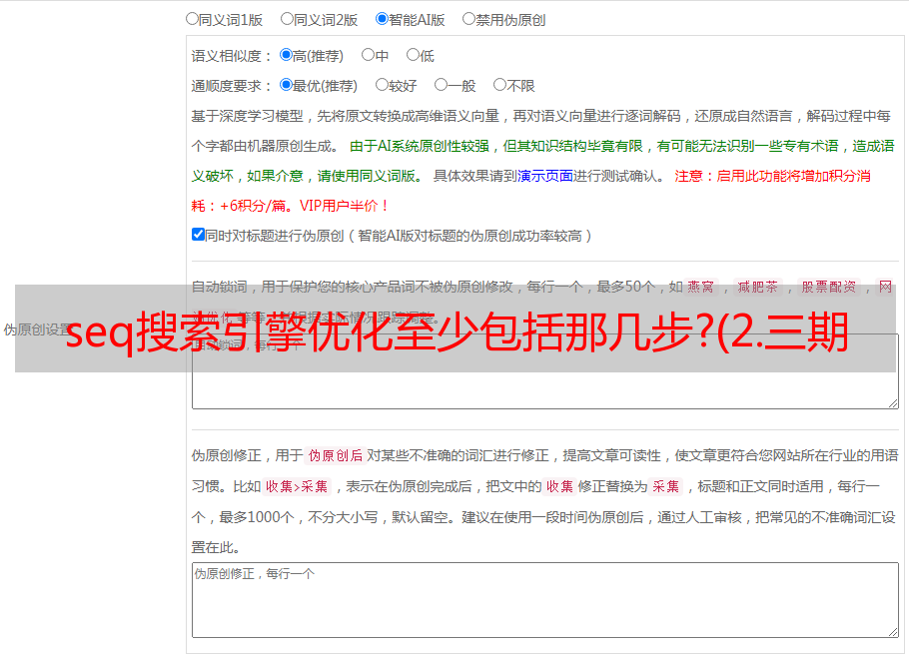Screen dimensions: 910x657
Task: Click the 伪原创修正 textarea
Action: pos(545,600)
